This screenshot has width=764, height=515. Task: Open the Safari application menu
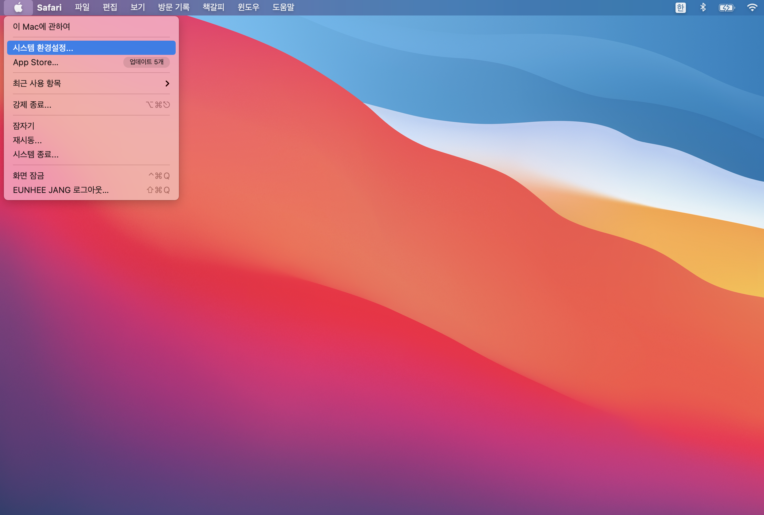pos(49,7)
